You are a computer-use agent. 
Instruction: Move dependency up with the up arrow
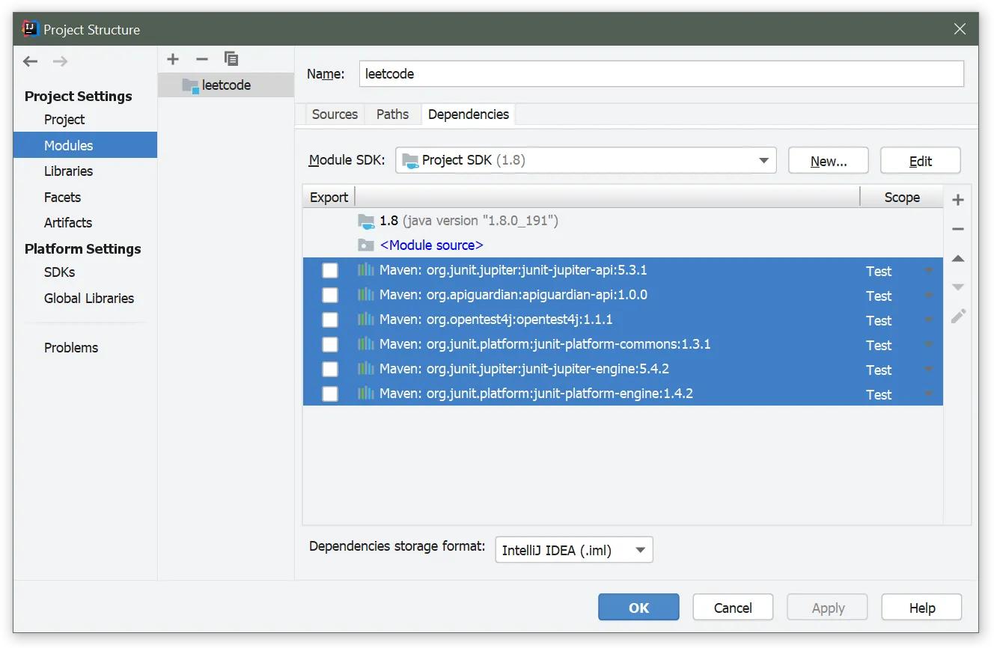[958, 258]
